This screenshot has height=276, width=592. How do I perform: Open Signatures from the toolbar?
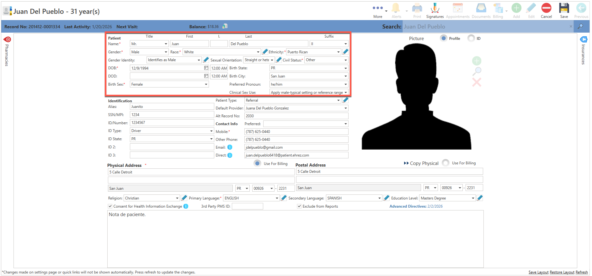point(435,11)
